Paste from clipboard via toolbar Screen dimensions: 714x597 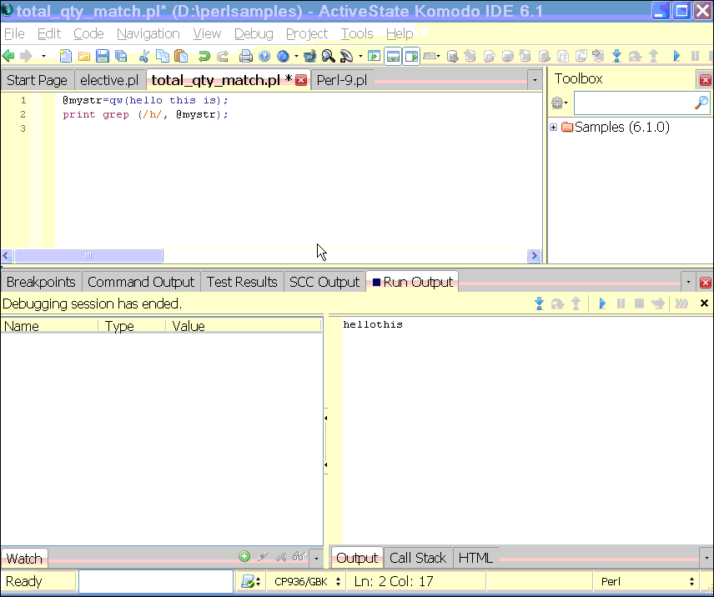tap(181, 56)
